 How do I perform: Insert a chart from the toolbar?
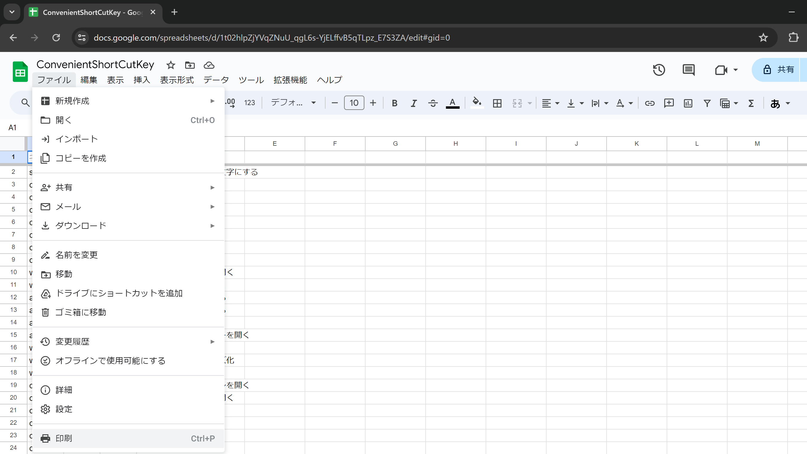(x=688, y=103)
